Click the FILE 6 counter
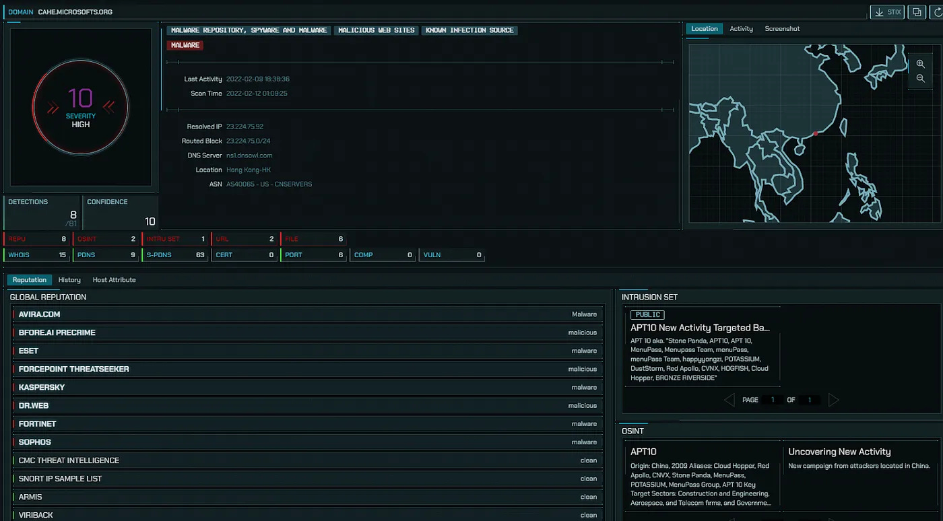The image size is (943, 521). point(313,239)
